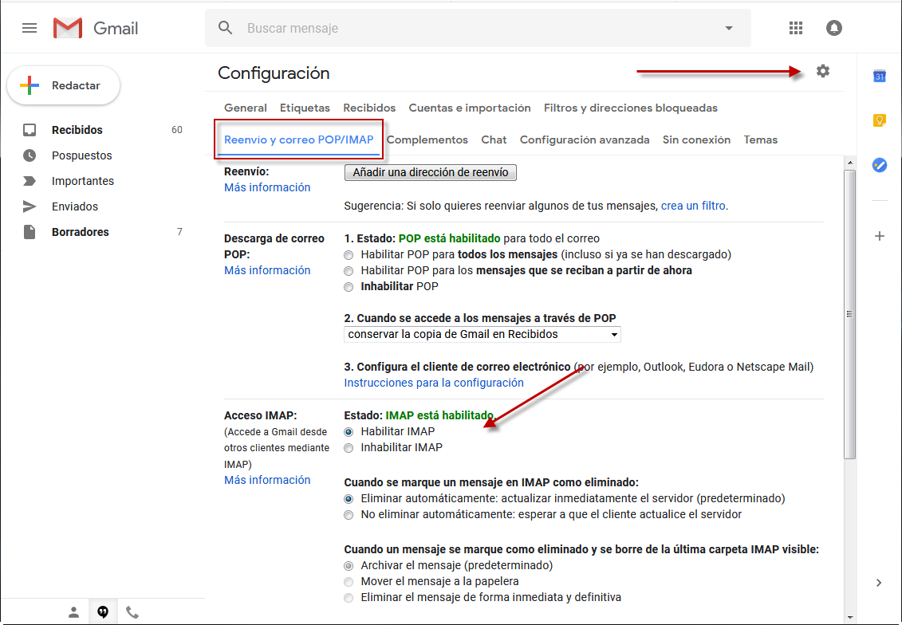Click the colorful plus on Redactar
The image size is (902, 625).
(x=30, y=85)
